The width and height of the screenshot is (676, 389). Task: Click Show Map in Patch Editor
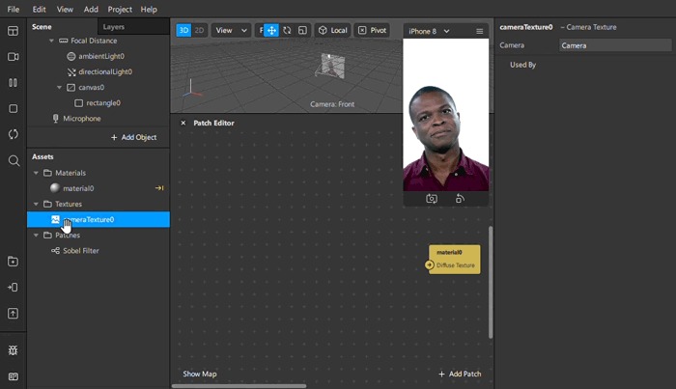[200, 374]
